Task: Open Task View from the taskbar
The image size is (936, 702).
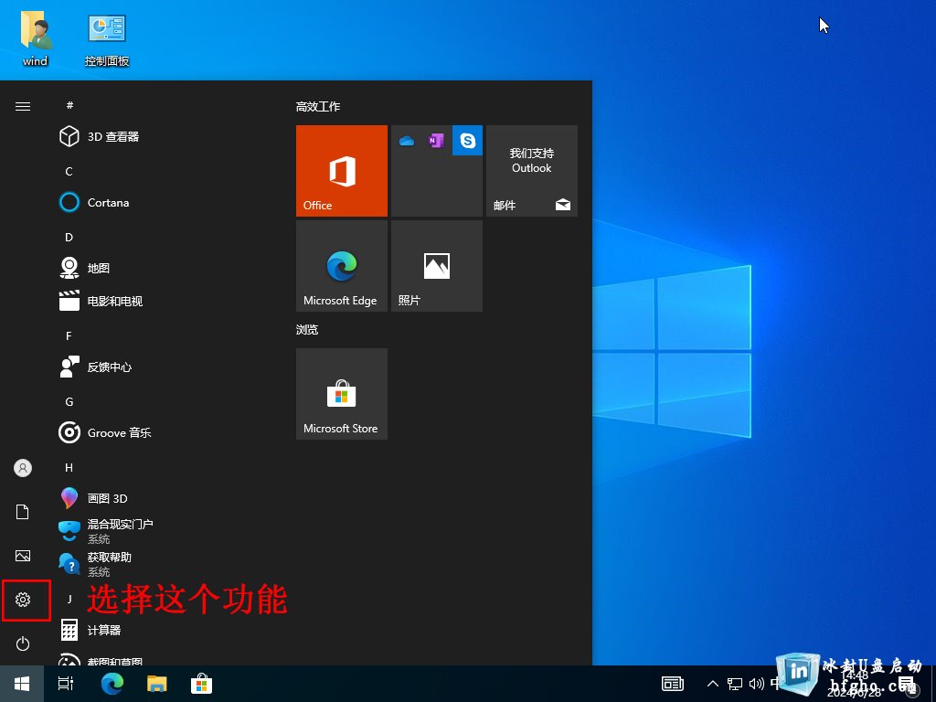Action: 66,684
